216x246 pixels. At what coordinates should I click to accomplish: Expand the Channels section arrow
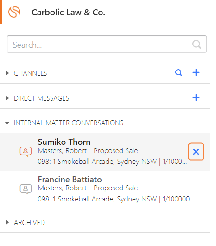[7, 73]
